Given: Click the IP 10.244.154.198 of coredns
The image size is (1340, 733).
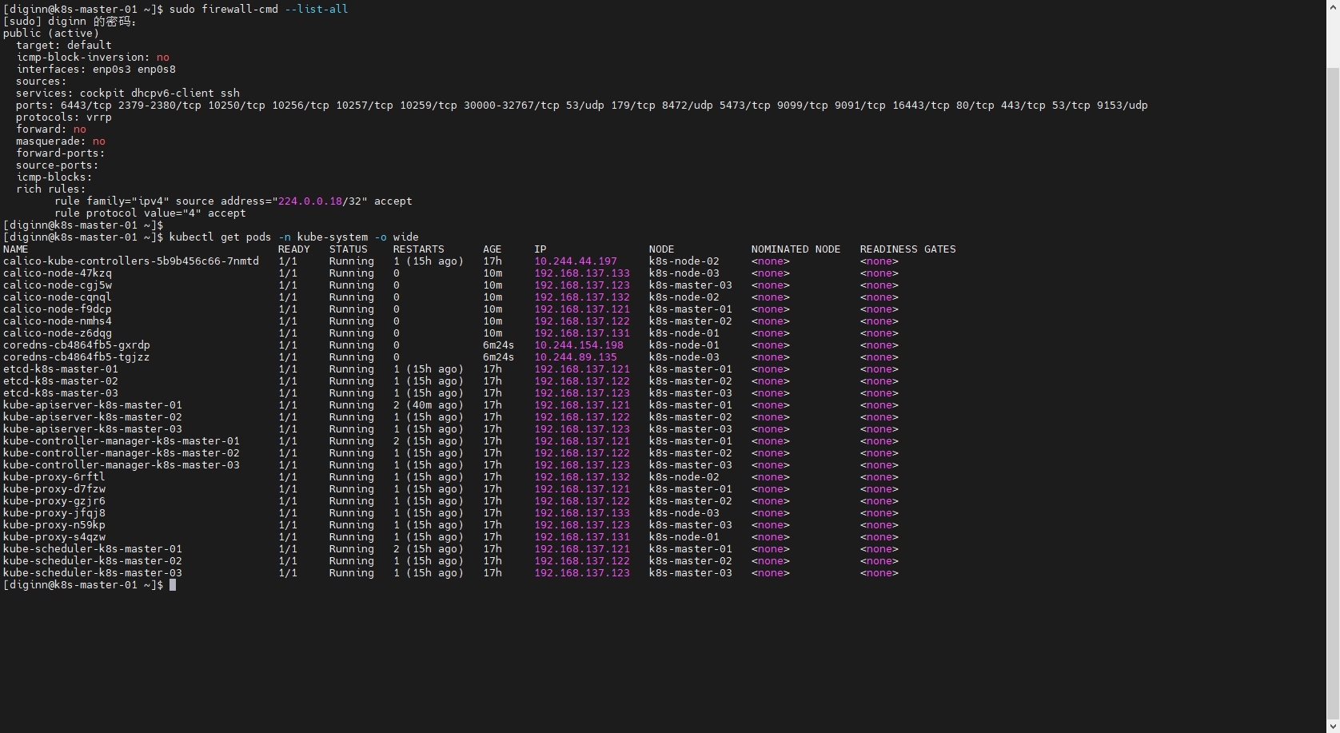Looking at the screenshot, I should [x=578, y=345].
